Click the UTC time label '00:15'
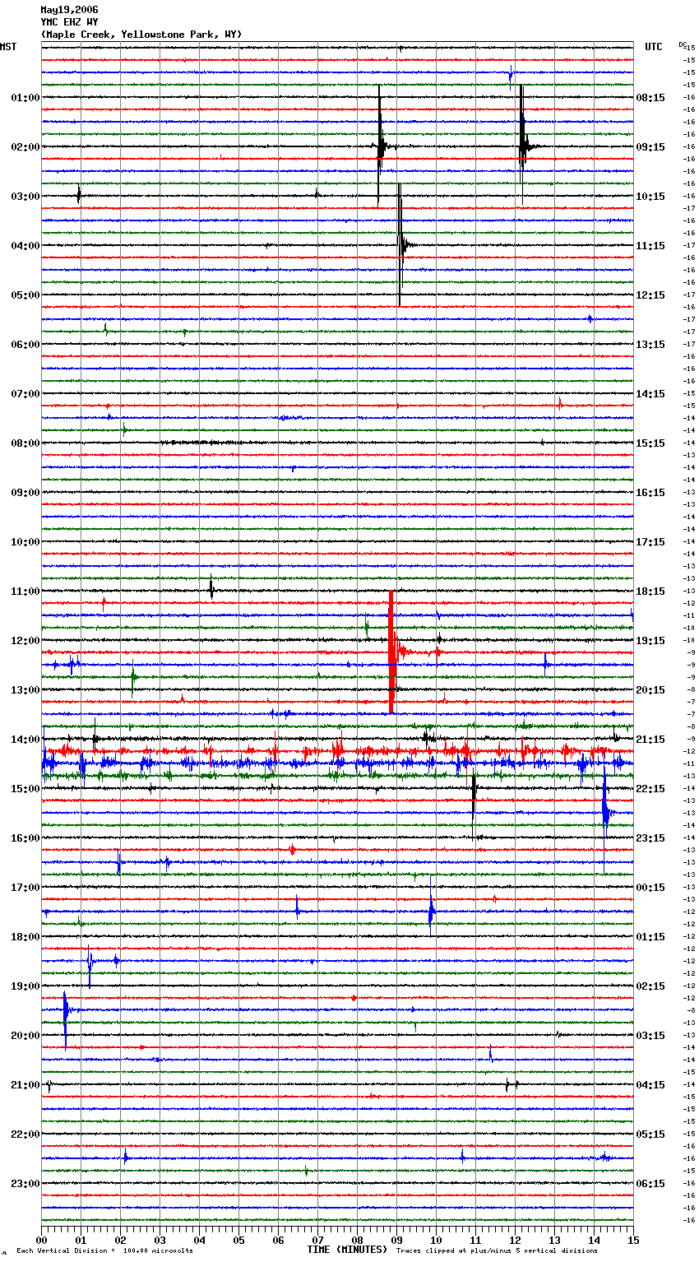 pyautogui.click(x=650, y=888)
